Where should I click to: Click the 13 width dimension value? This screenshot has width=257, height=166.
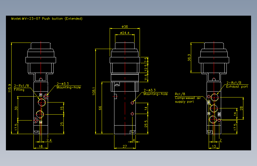(214, 146)
